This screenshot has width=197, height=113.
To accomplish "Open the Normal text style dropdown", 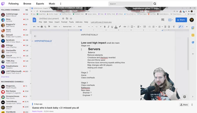I will tap(69, 27).
